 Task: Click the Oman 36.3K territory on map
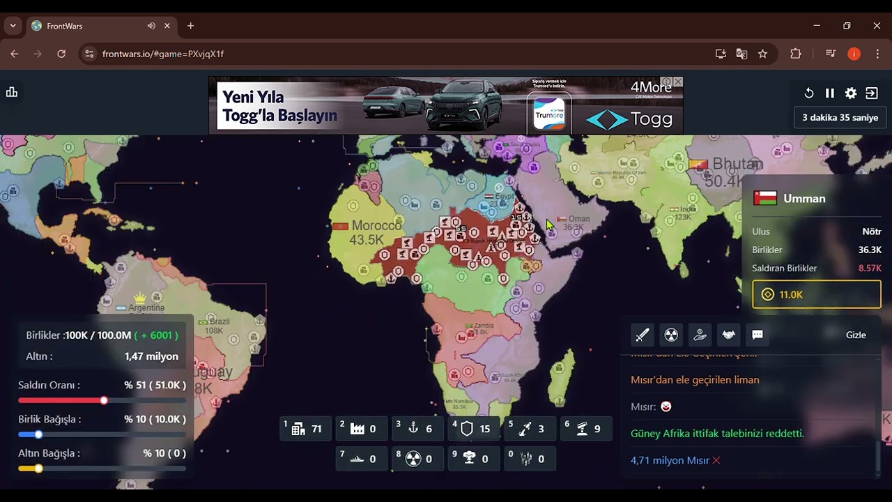(x=574, y=223)
